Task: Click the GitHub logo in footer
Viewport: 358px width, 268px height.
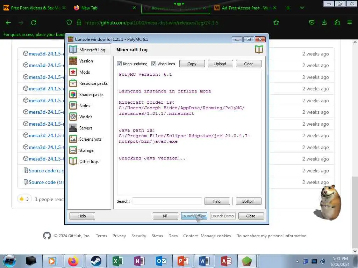Action: click(x=47, y=236)
